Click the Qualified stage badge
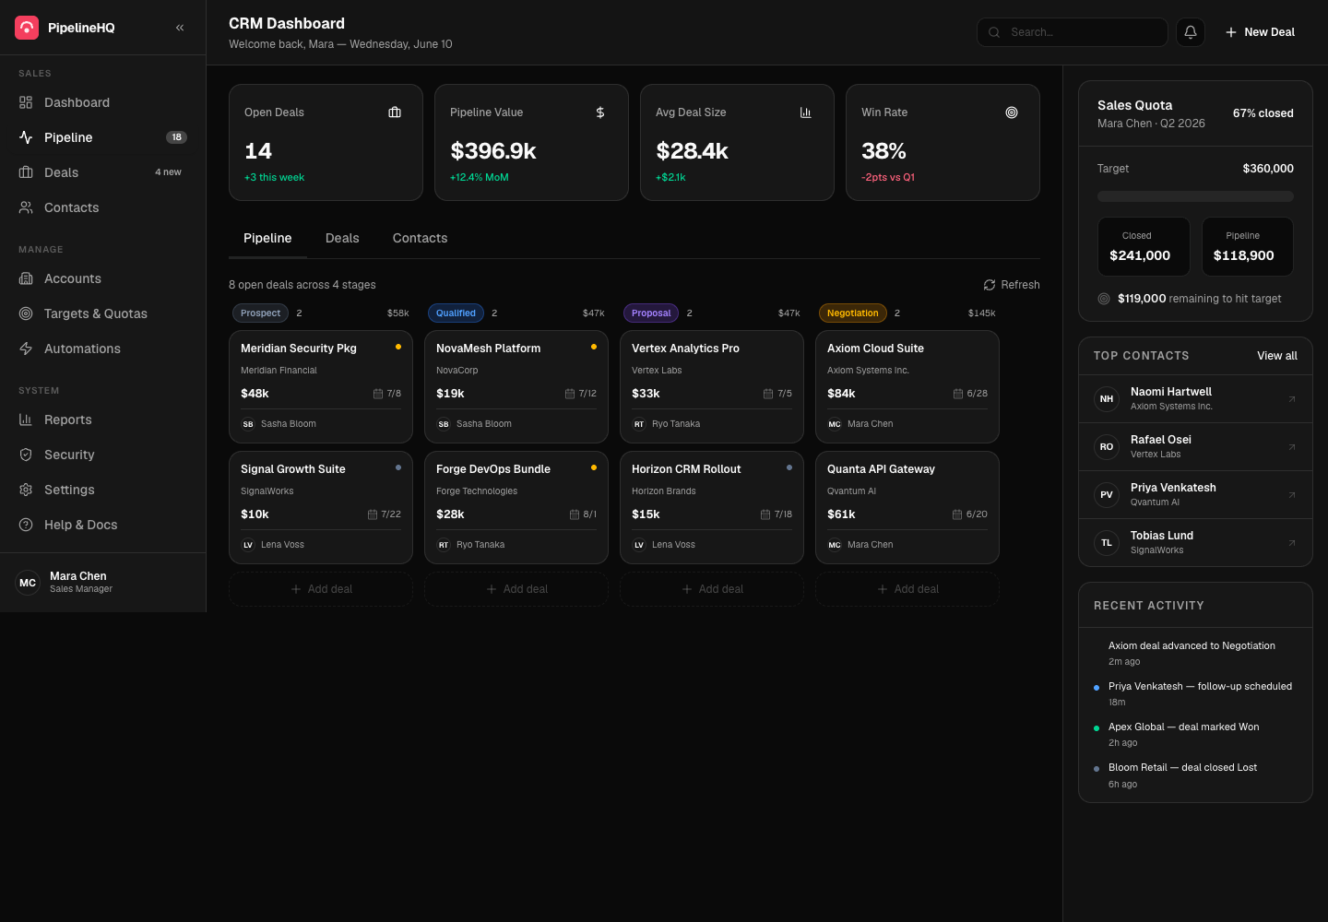 456,313
